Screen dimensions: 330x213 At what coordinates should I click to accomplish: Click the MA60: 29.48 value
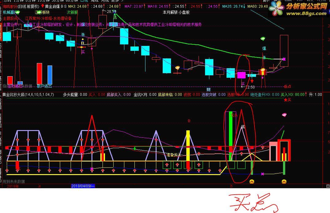tap(258, 6)
